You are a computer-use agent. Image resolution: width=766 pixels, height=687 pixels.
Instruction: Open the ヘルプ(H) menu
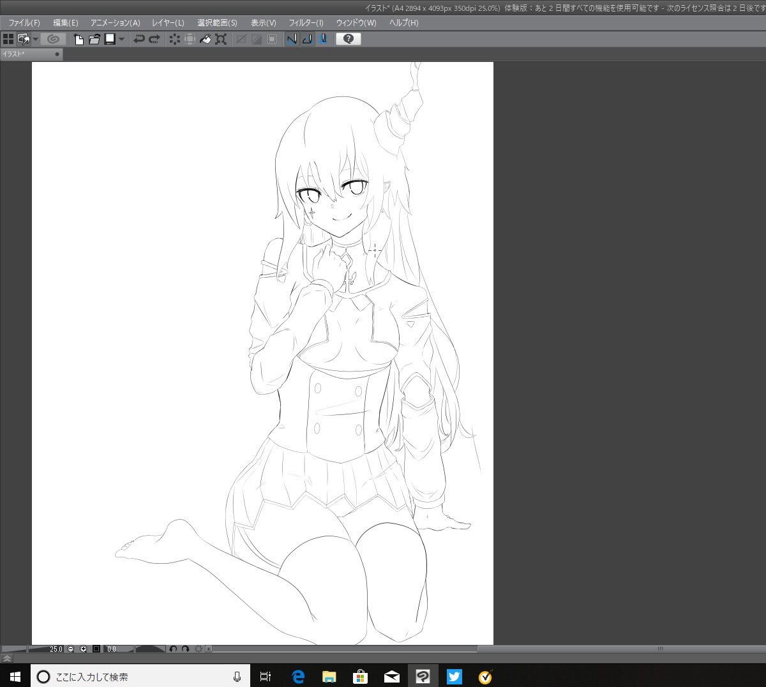coord(404,22)
